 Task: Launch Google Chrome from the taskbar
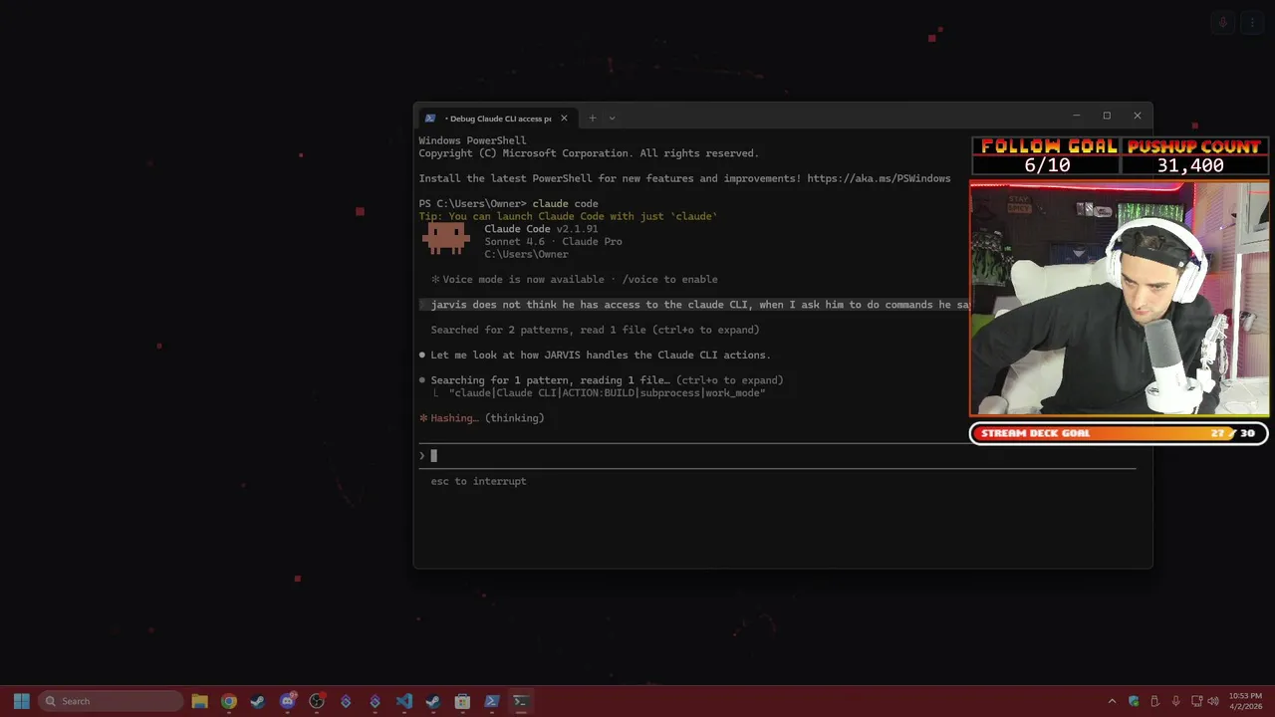coord(229,701)
